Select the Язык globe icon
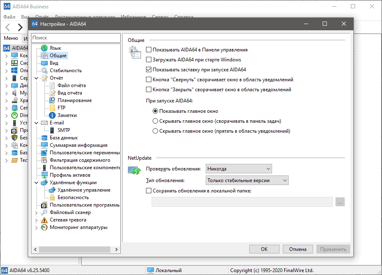 44,48
